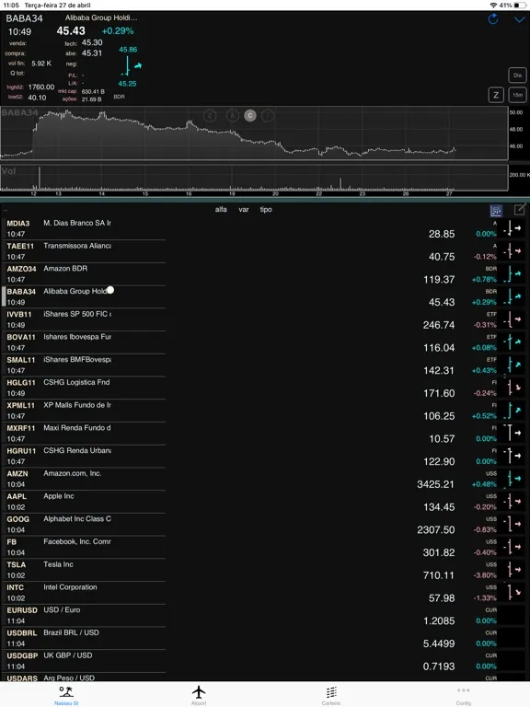Tap the MXRF11 range bar icon

tap(513, 434)
